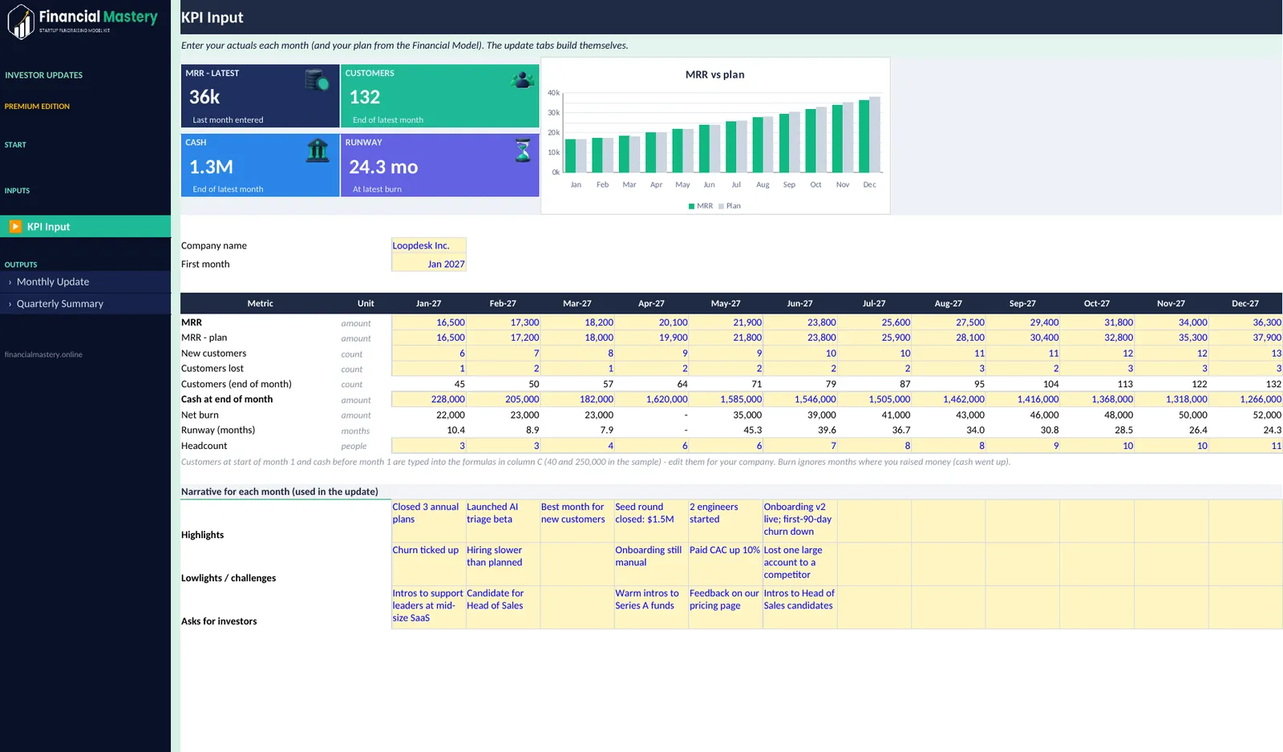Click the Unit column header
This screenshot has height=752, width=1283.
point(366,304)
